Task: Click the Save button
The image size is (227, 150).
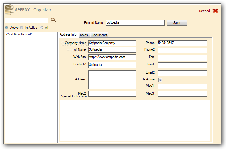Action: click(177, 23)
